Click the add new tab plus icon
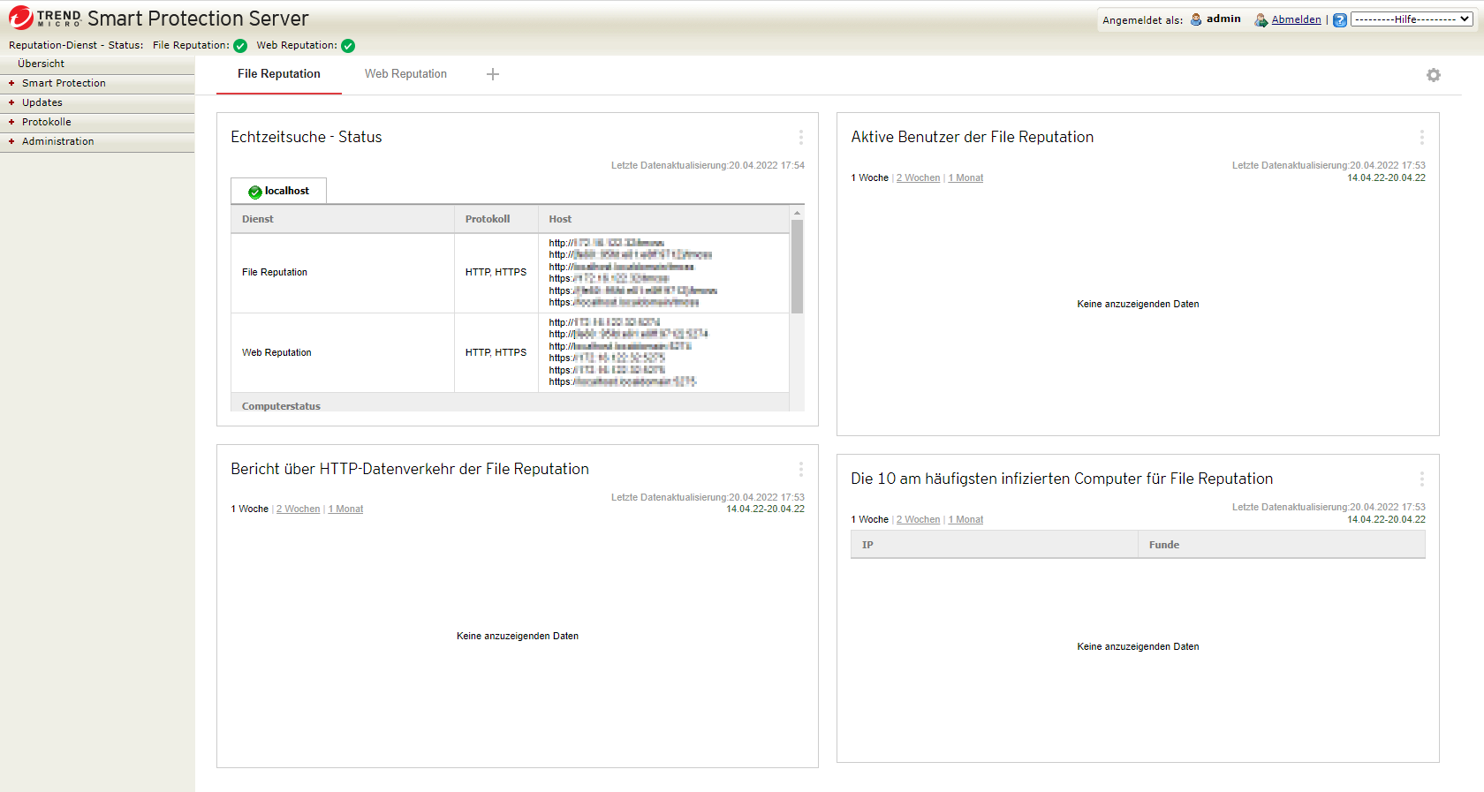 pyautogui.click(x=493, y=74)
